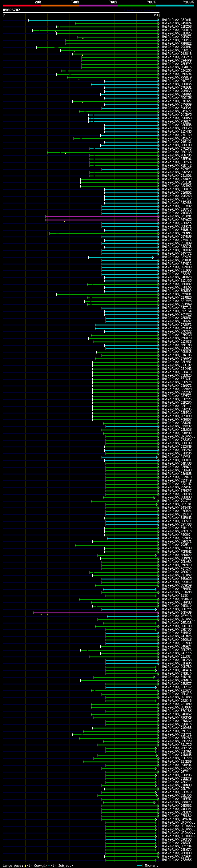Screen dimensions: 197x868
Task: Click the cyan ~100% identity legend segment
Action: coord(175,6)
